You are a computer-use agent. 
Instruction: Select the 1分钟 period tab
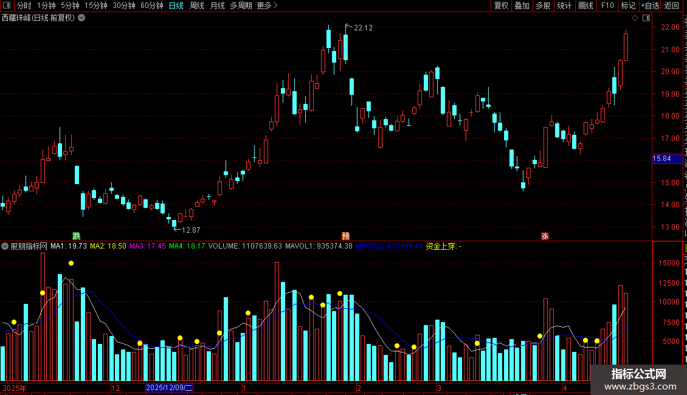pos(46,5)
